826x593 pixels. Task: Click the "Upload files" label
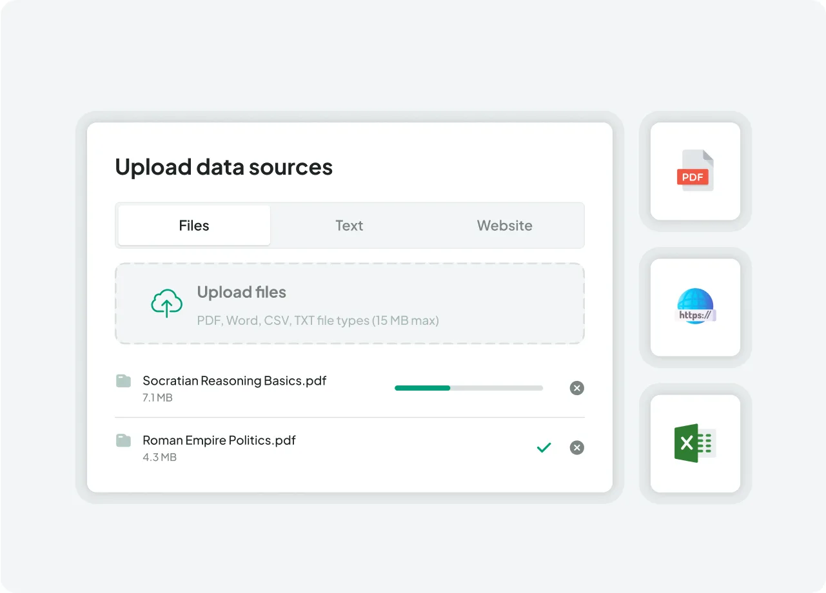(241, 292)
